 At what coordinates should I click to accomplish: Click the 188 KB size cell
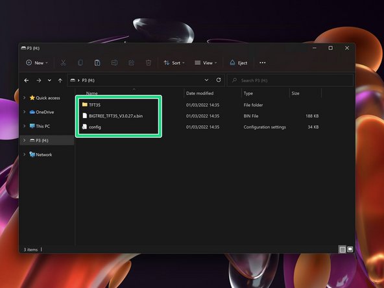[x=312, y=116]
